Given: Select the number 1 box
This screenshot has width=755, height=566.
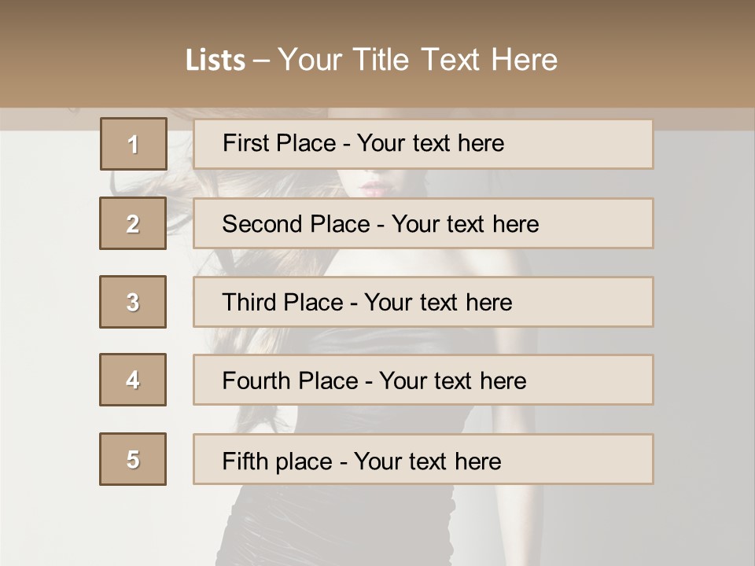Looking at the screenshot, I should tap(134, 144).
